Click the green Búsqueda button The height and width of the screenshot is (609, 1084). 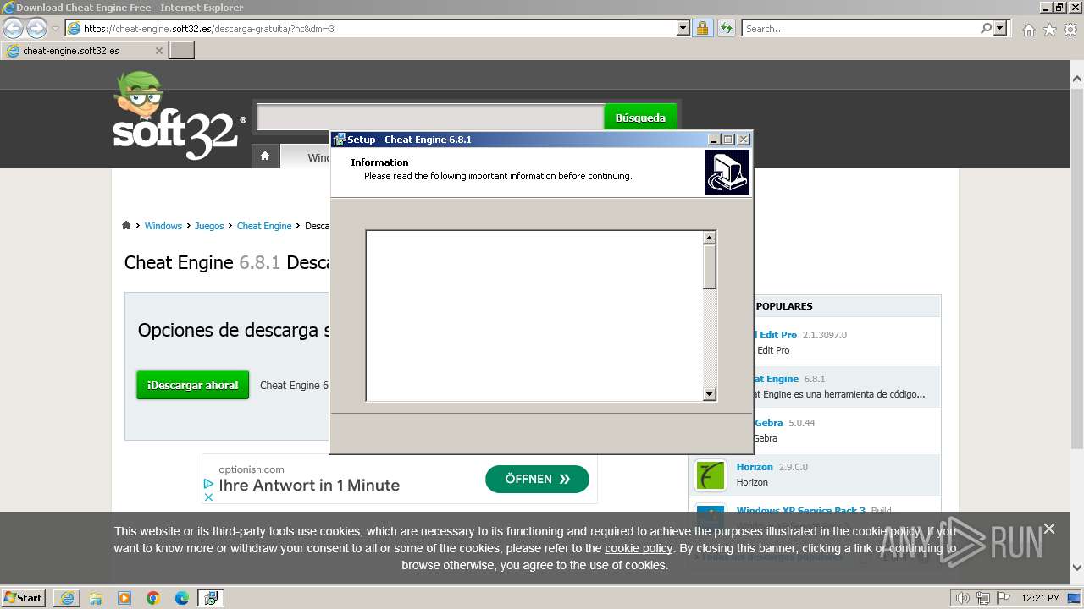(x=640, y=118)
